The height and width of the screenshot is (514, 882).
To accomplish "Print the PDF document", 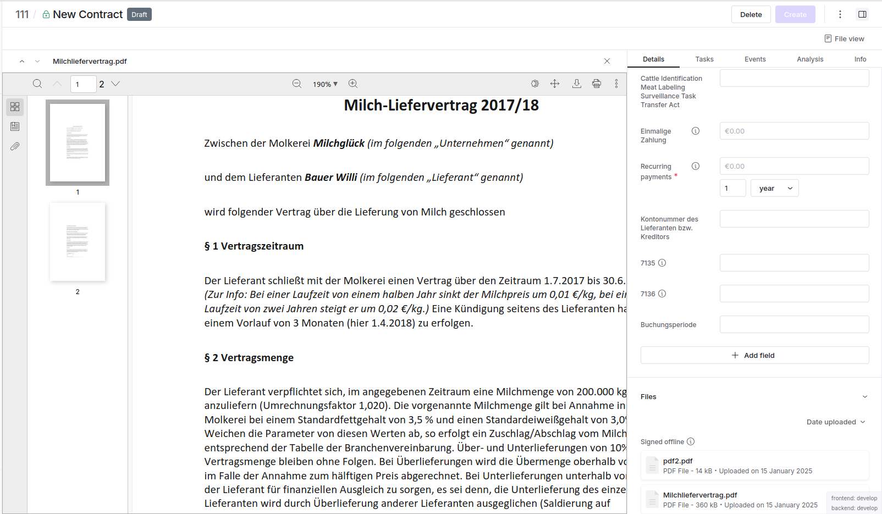I will [x=597, y=84].
